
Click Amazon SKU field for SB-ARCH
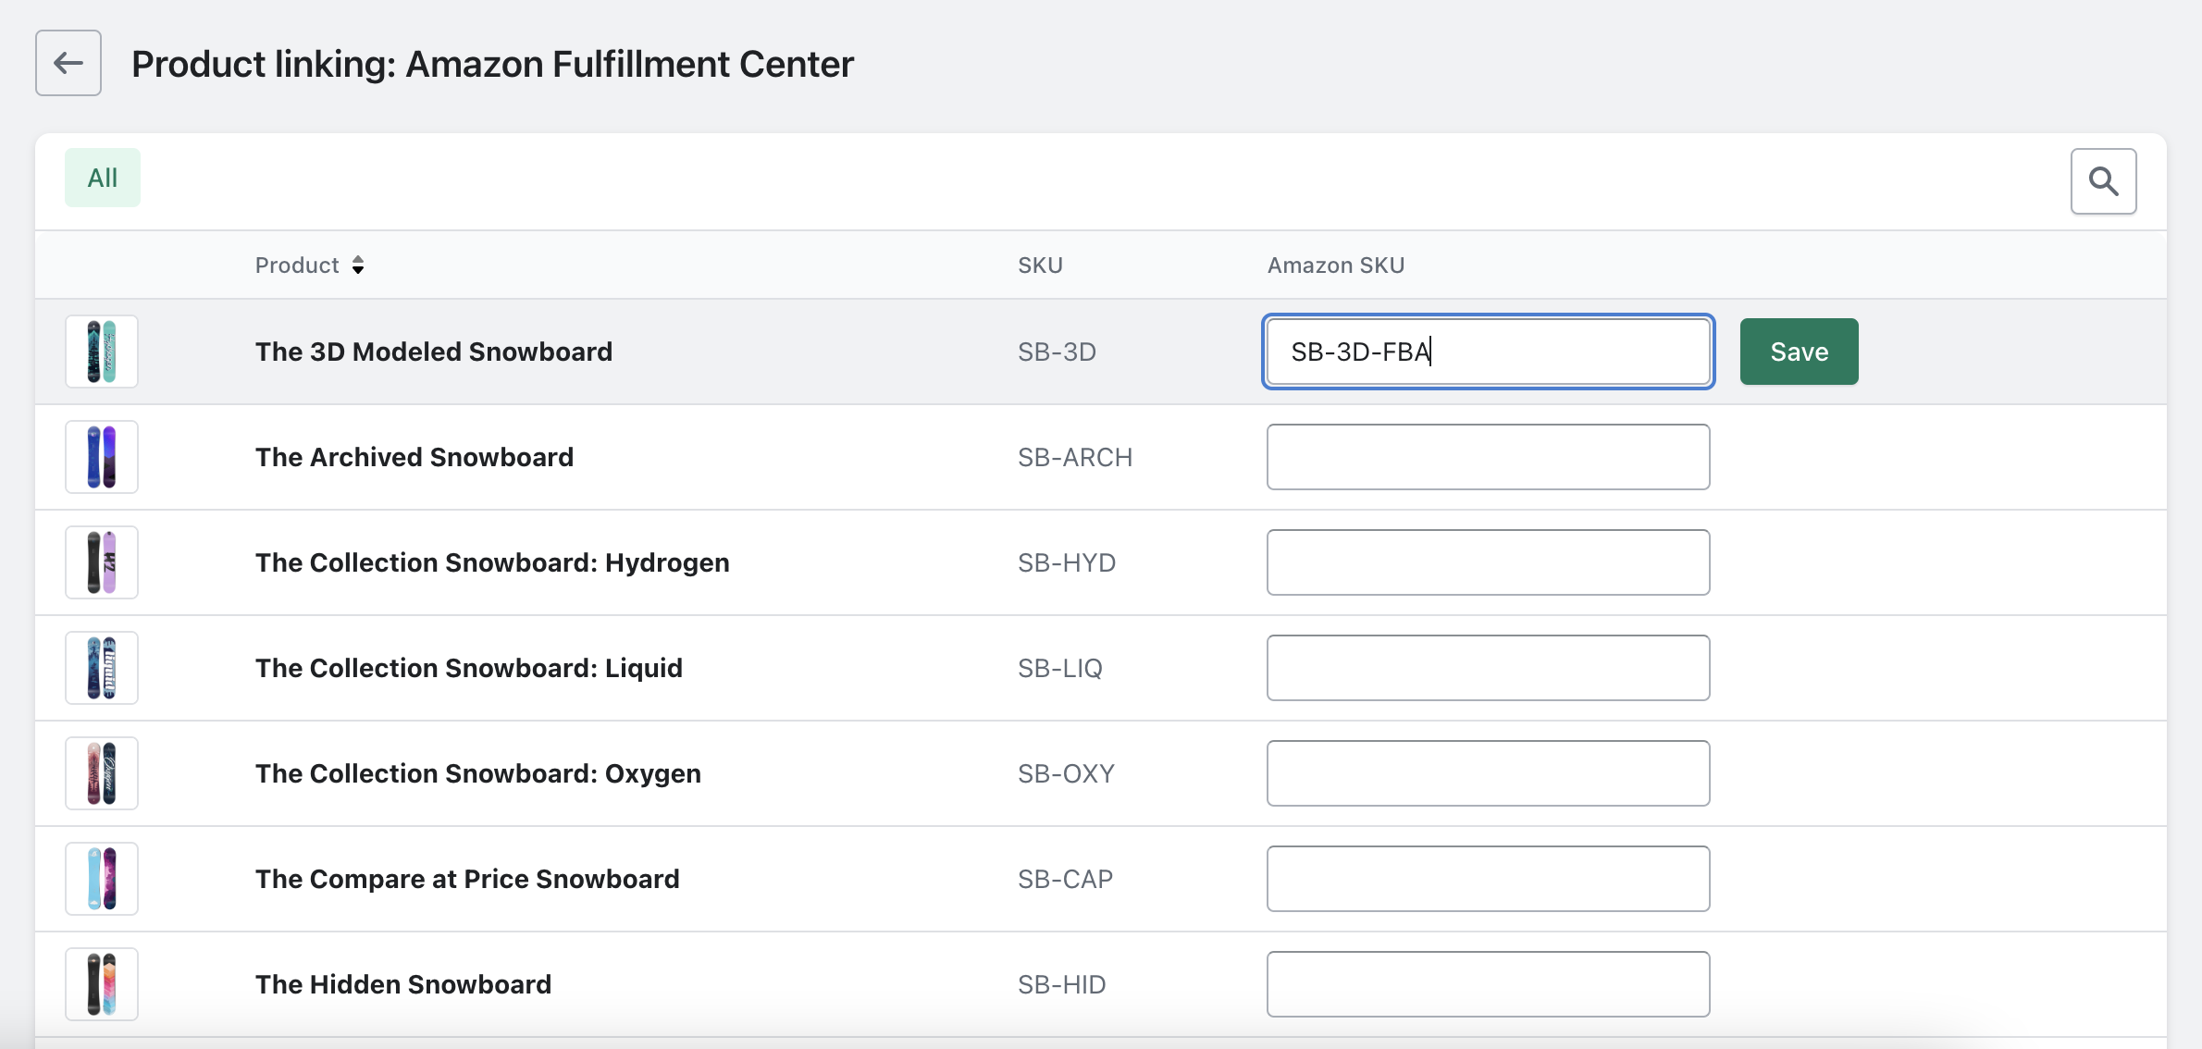click(x=1488, y=457)
